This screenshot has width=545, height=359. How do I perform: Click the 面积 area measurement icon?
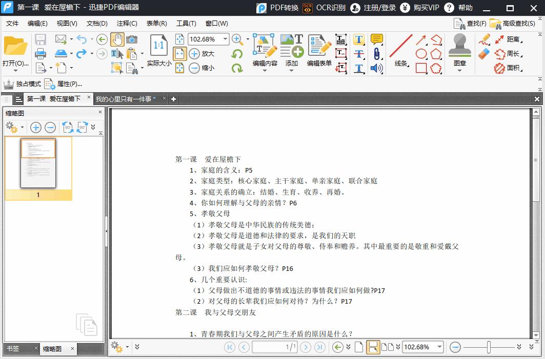click(x=511, y=67)
